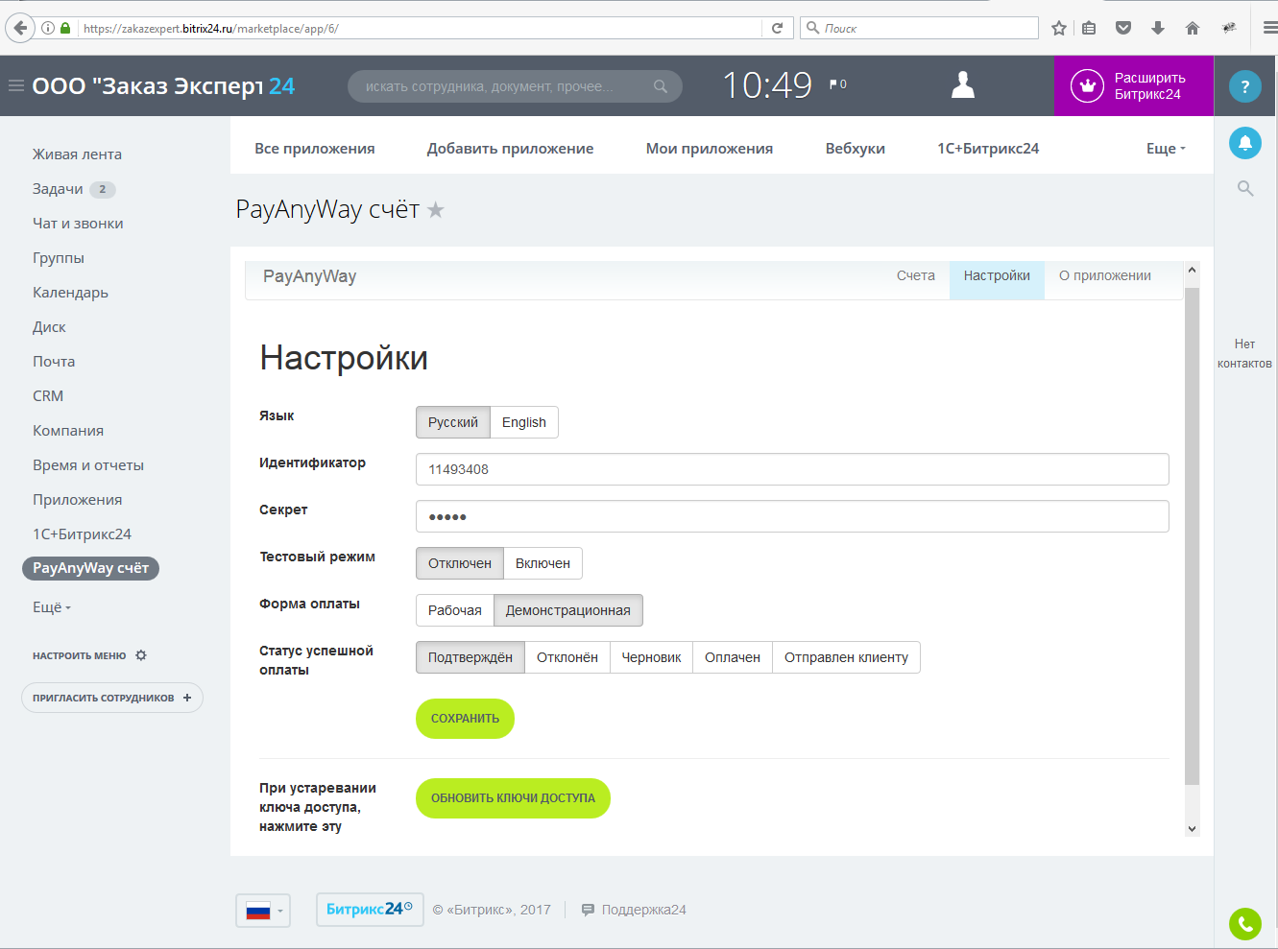Select Рабочая payment form
Image resolution: width=1278 pixels, height=949 pixels.
(454, 610)
